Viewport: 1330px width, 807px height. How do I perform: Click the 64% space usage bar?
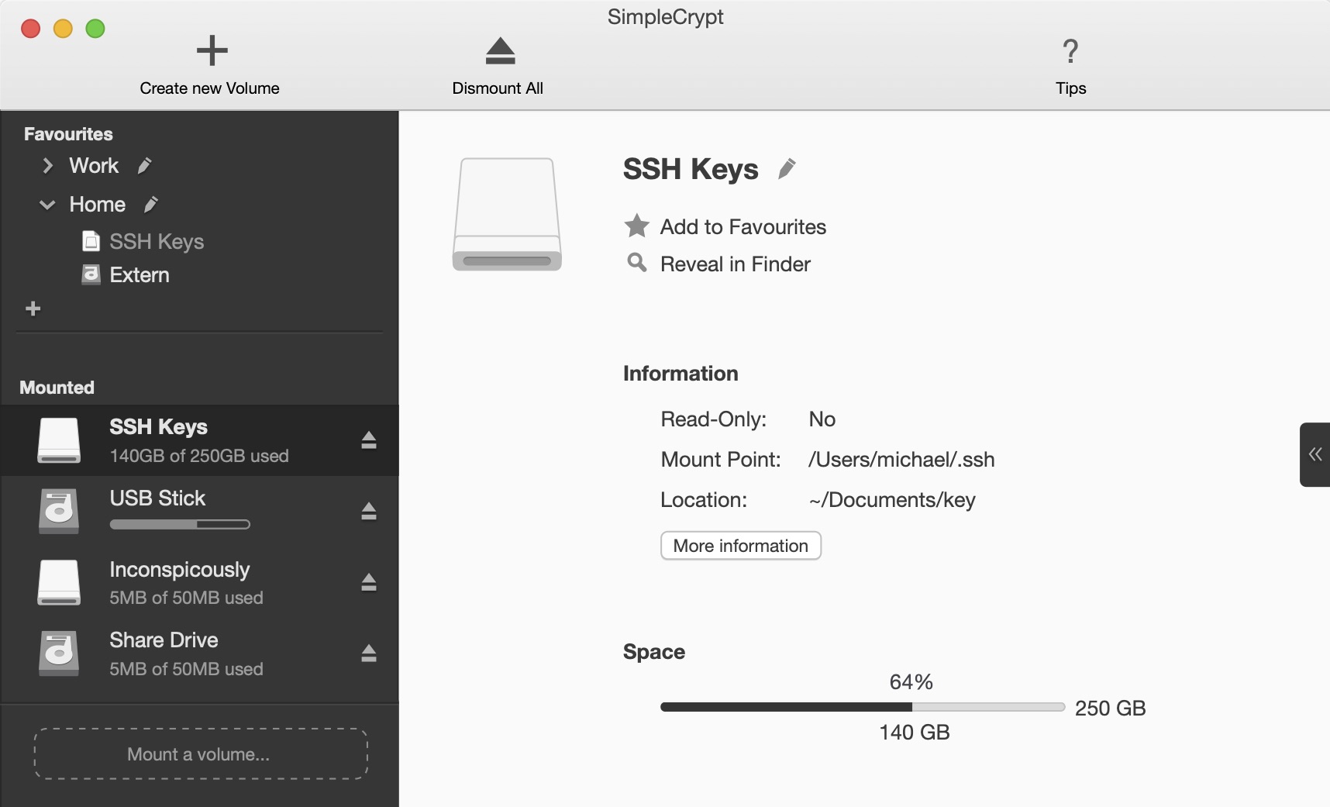click(x=863, y=707)
